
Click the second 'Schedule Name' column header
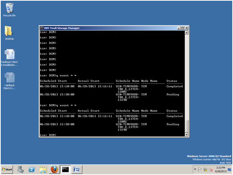(x=128, y=111)
